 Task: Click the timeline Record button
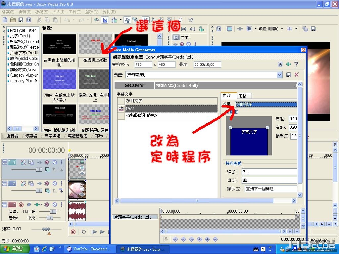(x=73, y=232)
